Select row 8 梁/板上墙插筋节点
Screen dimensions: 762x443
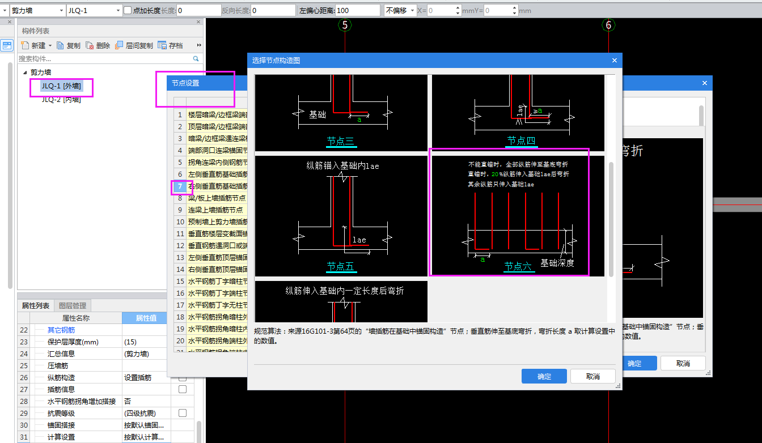(x=210, y=198)
